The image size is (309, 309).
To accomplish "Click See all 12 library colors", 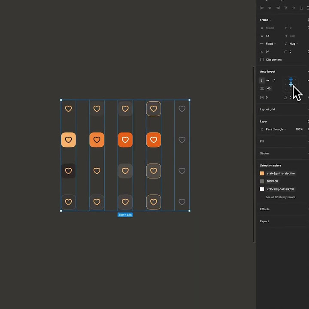I will click(280, 197).
